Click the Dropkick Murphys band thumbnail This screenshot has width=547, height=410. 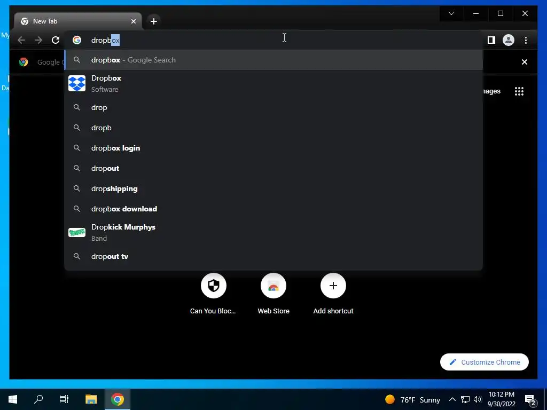click(x=77, y=233)
